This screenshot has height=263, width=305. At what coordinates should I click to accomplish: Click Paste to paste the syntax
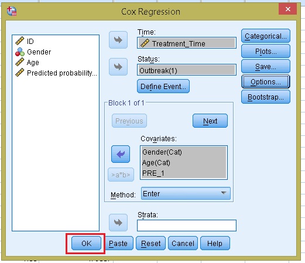click(x=118, y=243)
